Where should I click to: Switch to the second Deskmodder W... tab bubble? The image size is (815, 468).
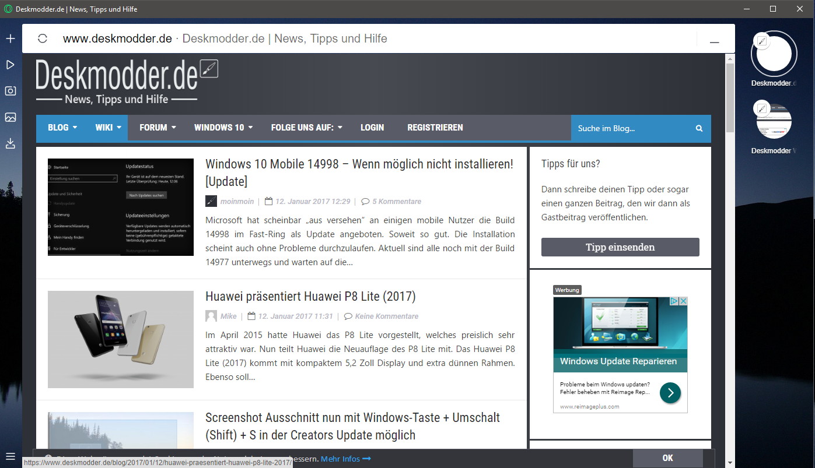point(774,121)
